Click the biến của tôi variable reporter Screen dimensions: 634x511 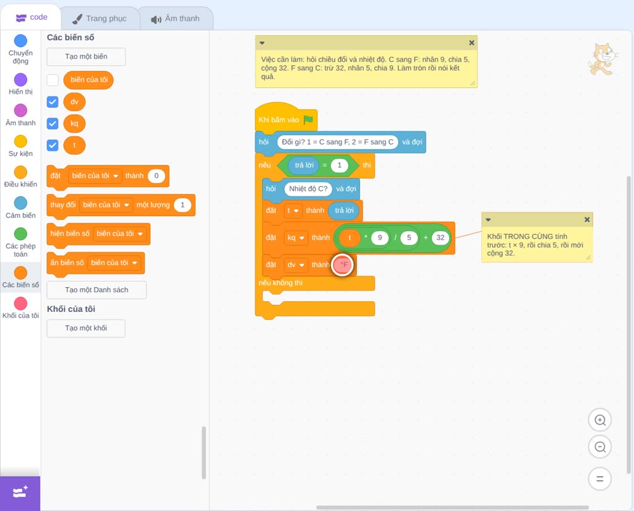[x=89, y=80]
